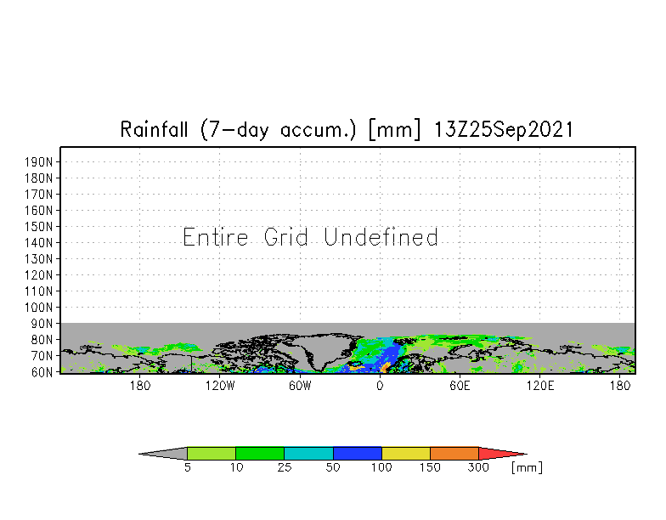Click the x-axis label '60E'
666x520 pixels.
pyautogui.click(x=460, y=386)
